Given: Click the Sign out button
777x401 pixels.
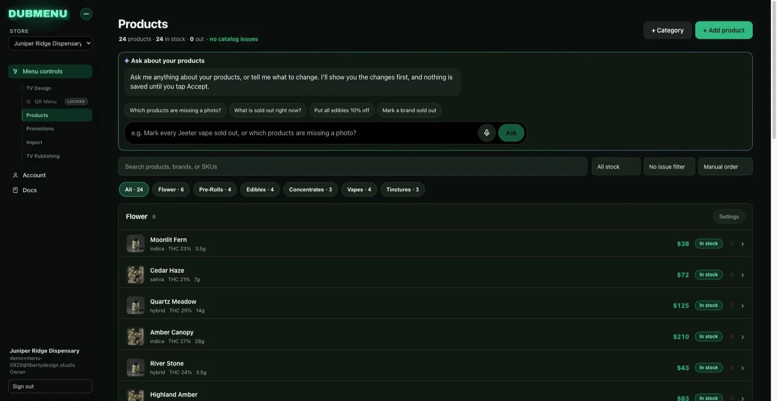Looking at the screenshot, I should pos(50,386).
